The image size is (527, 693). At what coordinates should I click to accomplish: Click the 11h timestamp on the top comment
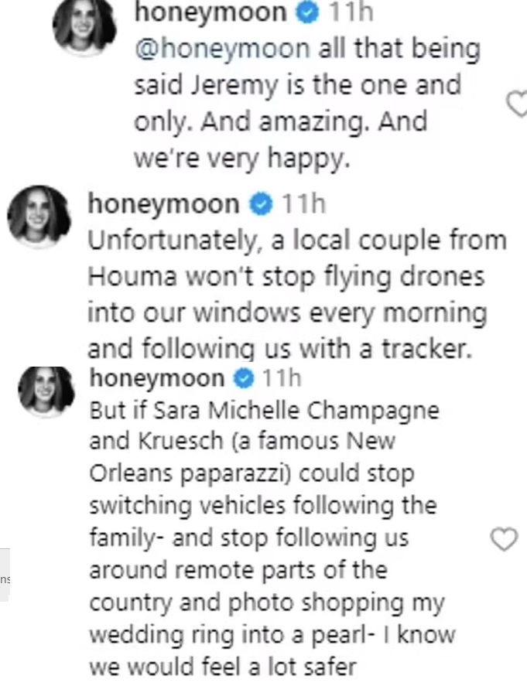click(351, 14)
